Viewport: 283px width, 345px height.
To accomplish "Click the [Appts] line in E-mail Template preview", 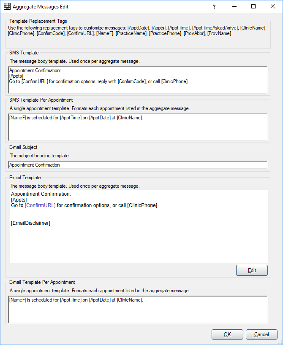I will [19, 200].
